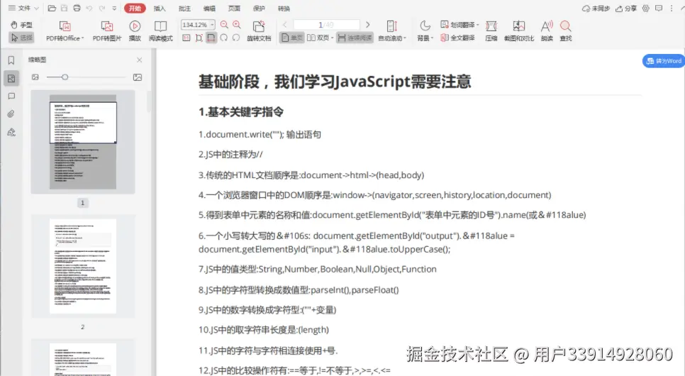Click 旋转文档 rotate document
Screen dimensions: 685x376
[x=259, y=31]
